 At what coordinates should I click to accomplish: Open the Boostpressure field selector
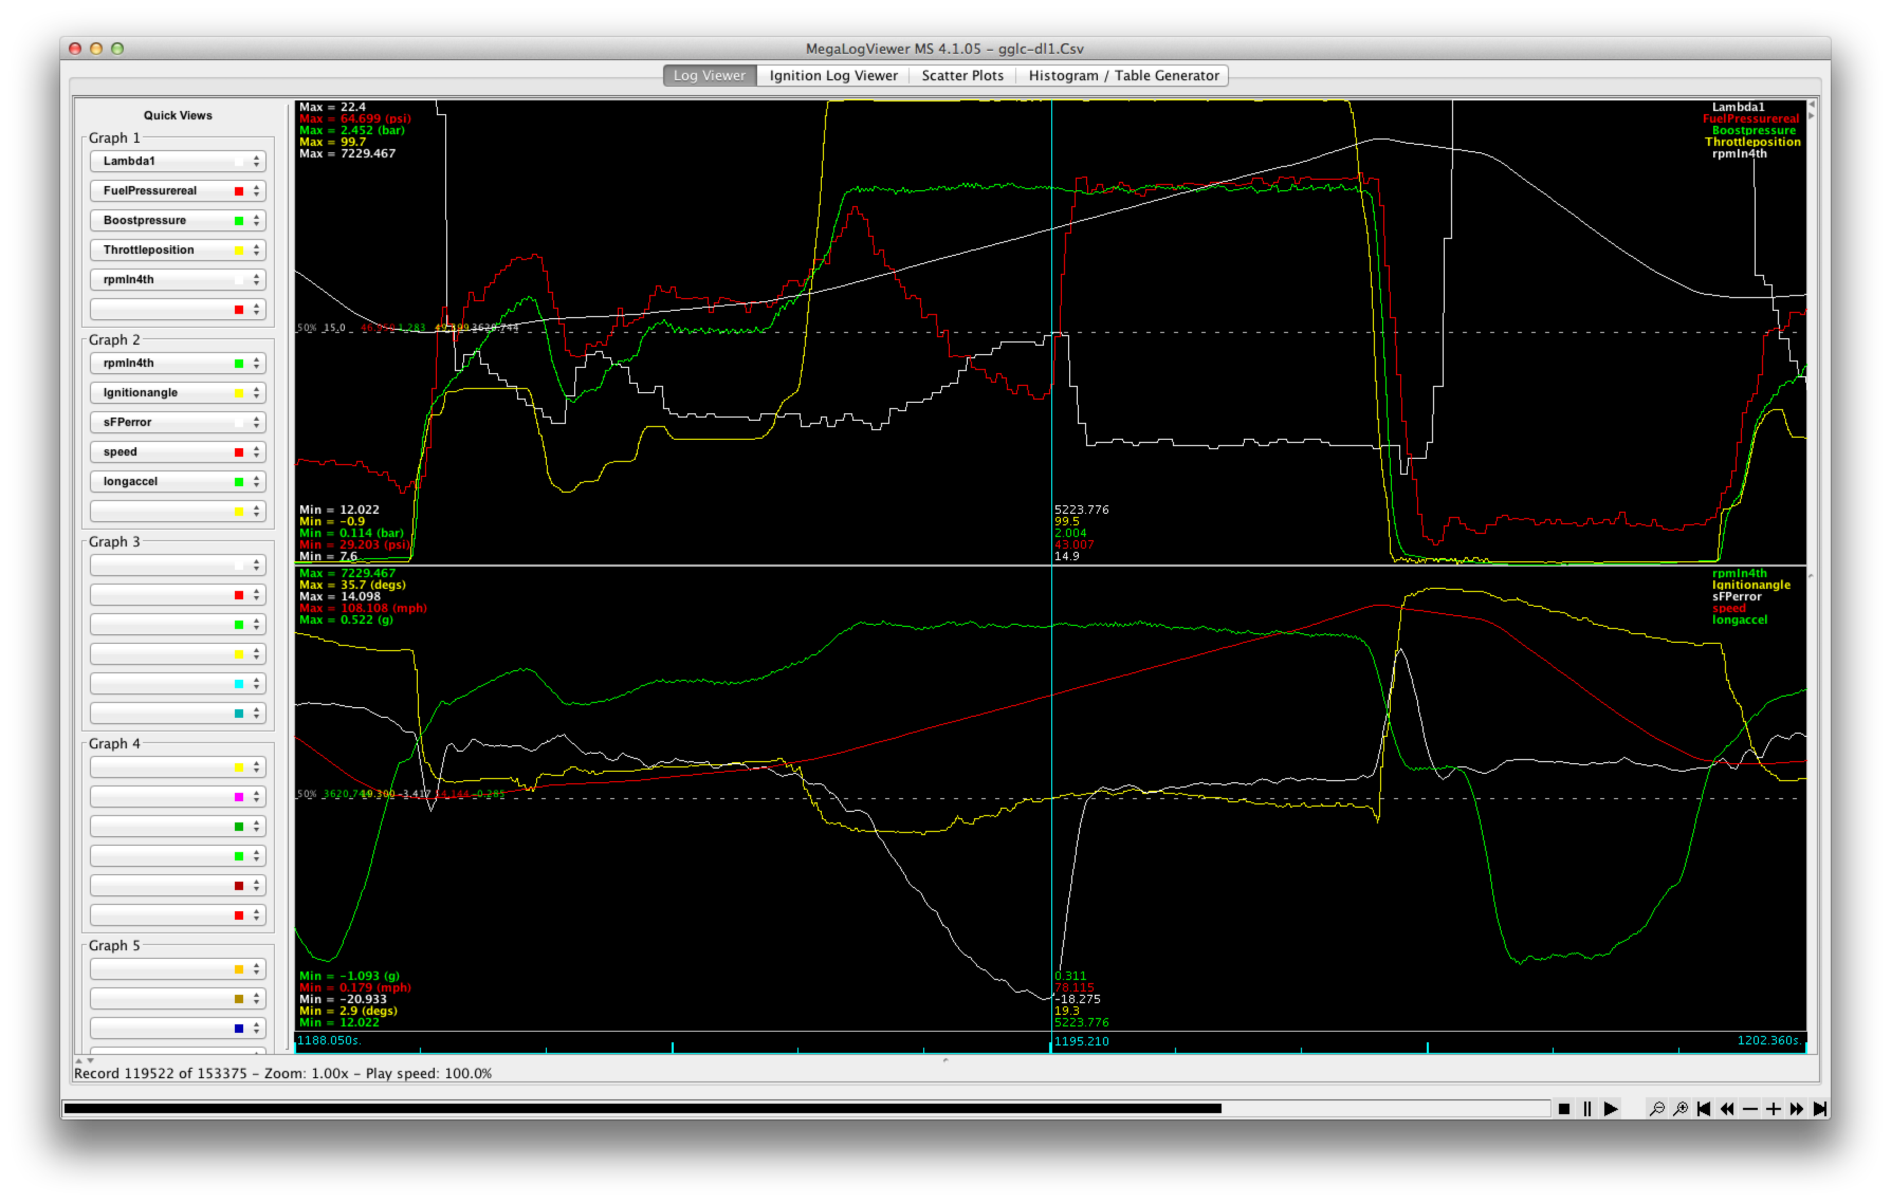click(178, 220)
